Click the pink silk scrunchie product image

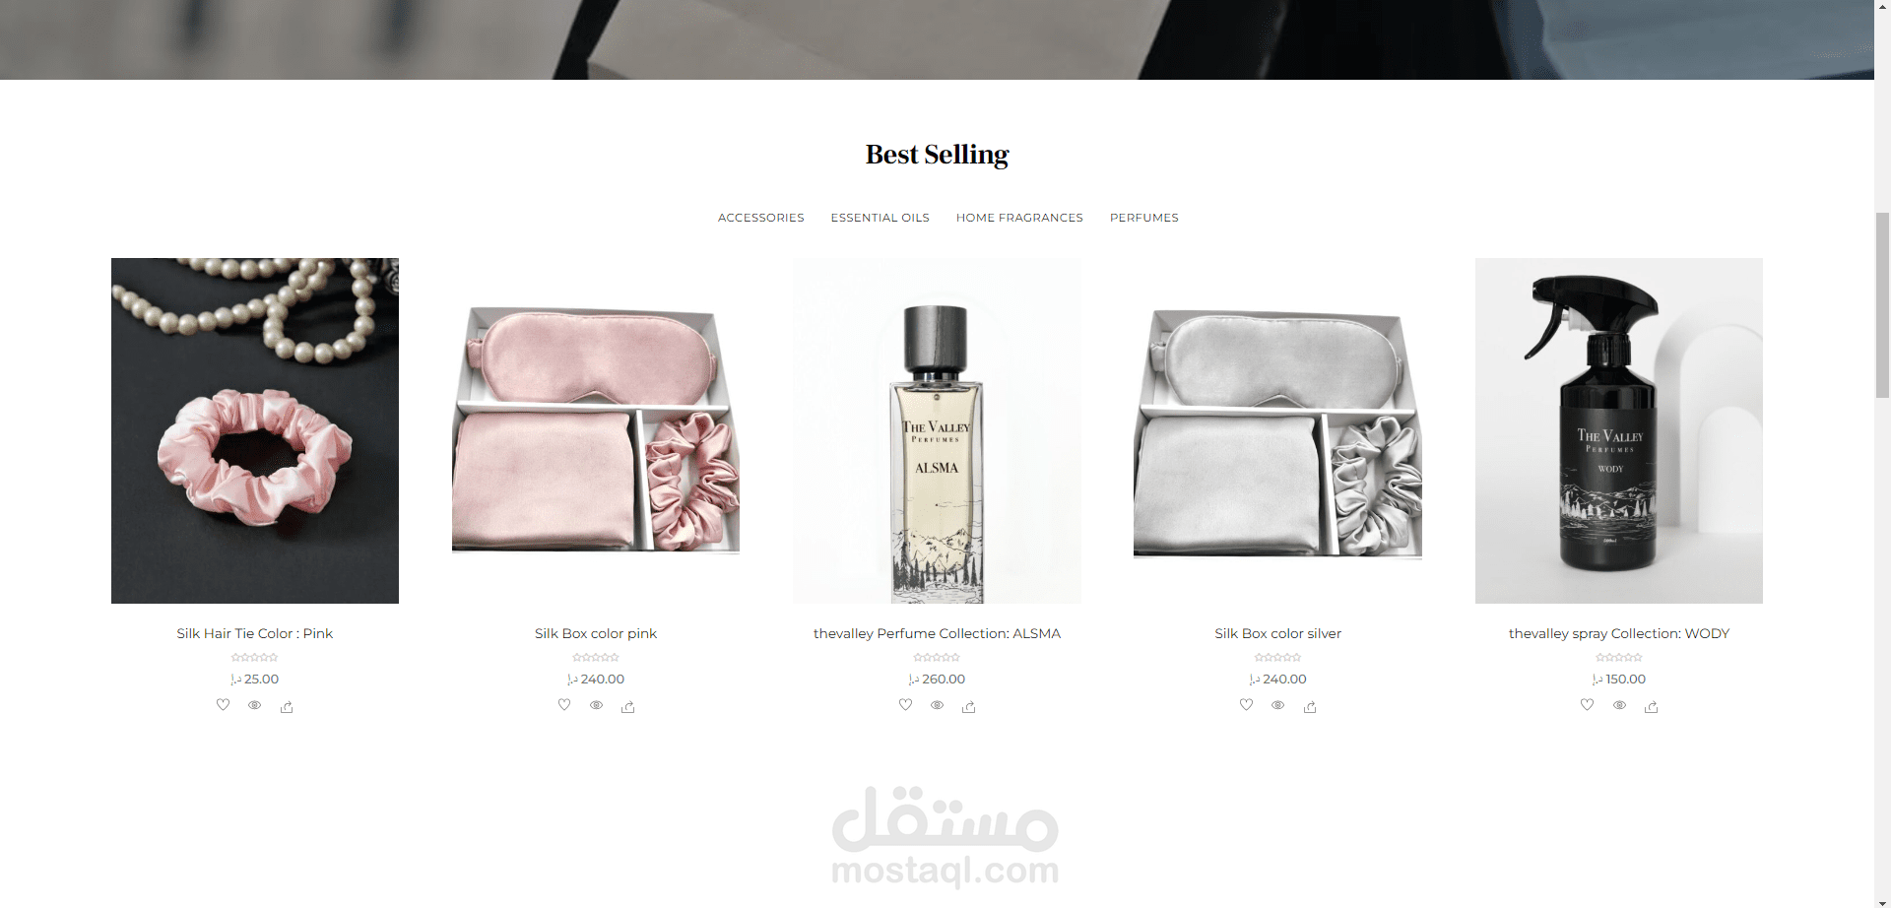pyautogui.click(x=255, y=430)
